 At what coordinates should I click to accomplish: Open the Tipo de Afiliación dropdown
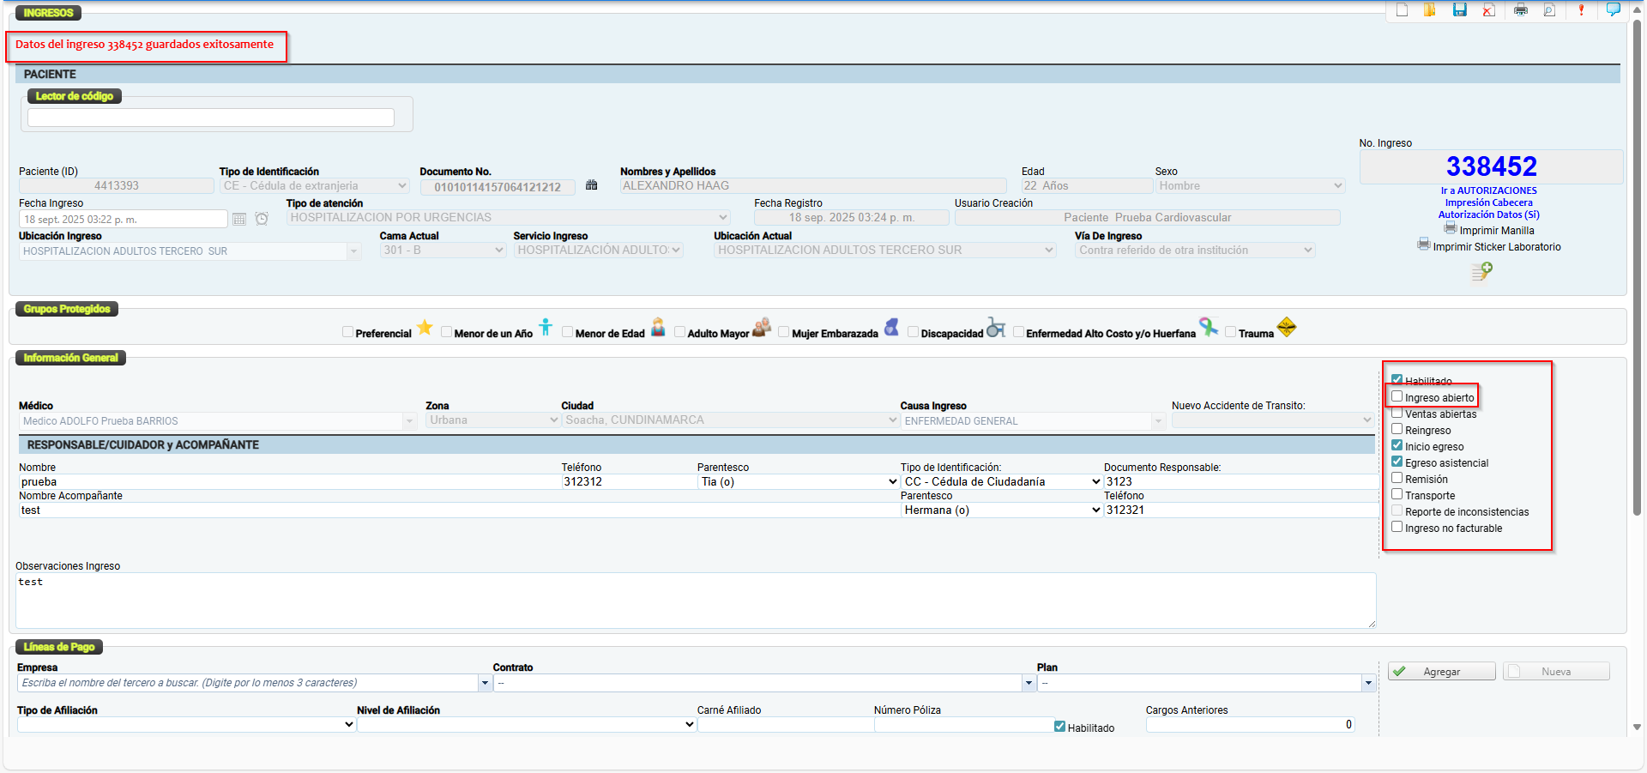185,725
